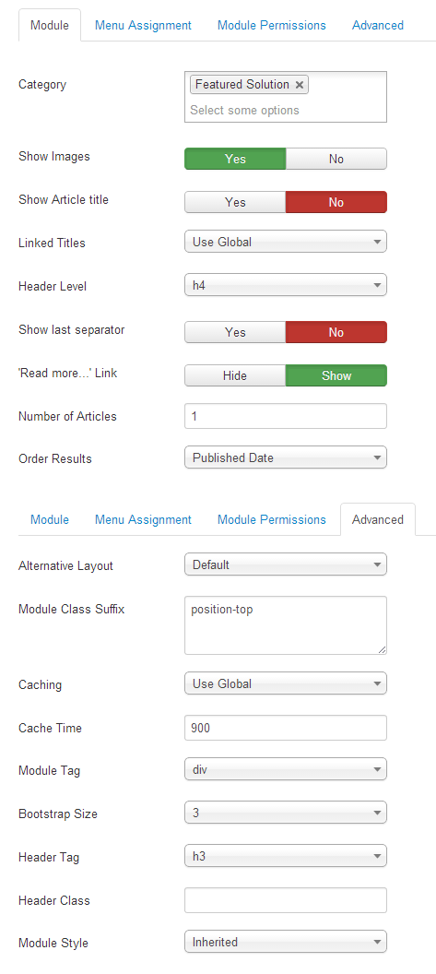Click the Header Class input field
Image resolution: width=436 pixels, height=974 pixels.
pyautogui.click(x=286, y=900)
